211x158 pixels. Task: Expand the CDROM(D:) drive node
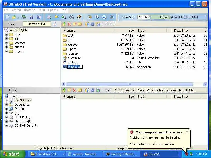[x=6, y=117]
